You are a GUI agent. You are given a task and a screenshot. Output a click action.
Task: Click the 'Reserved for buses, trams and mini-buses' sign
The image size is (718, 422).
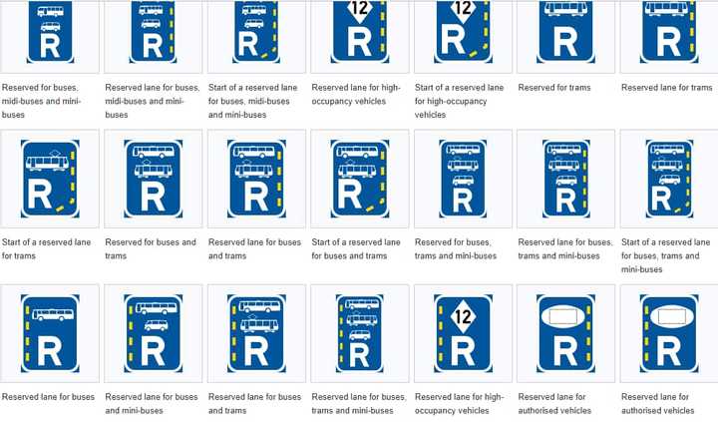coord(461,179)
